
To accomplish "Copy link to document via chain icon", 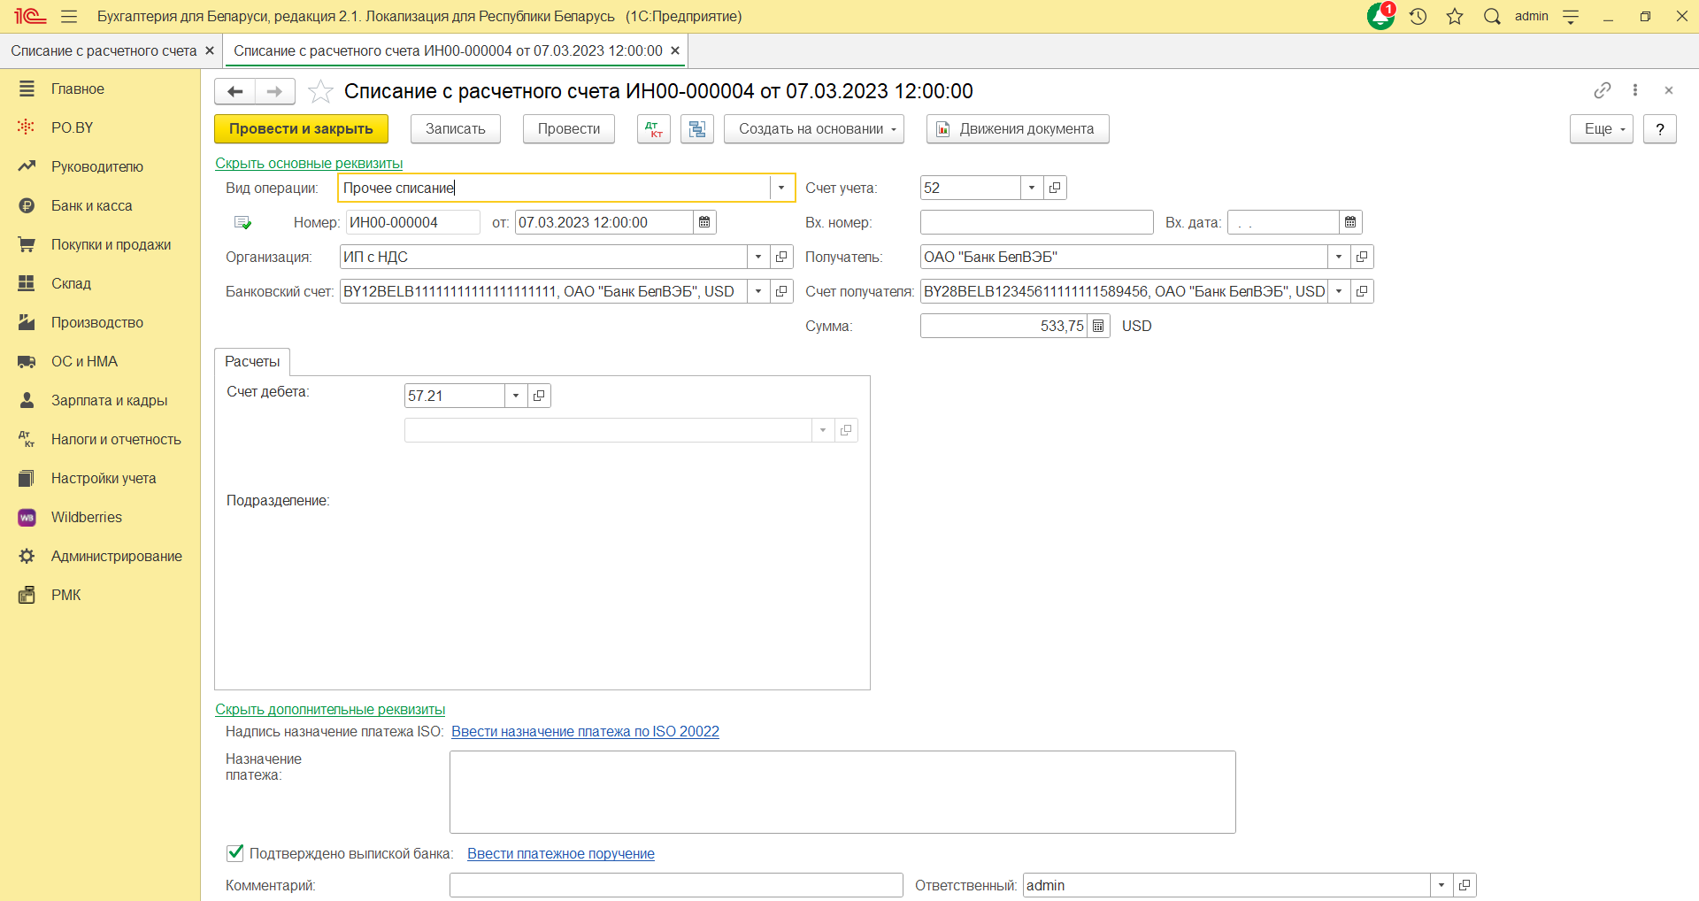I will pos(1602,90).
